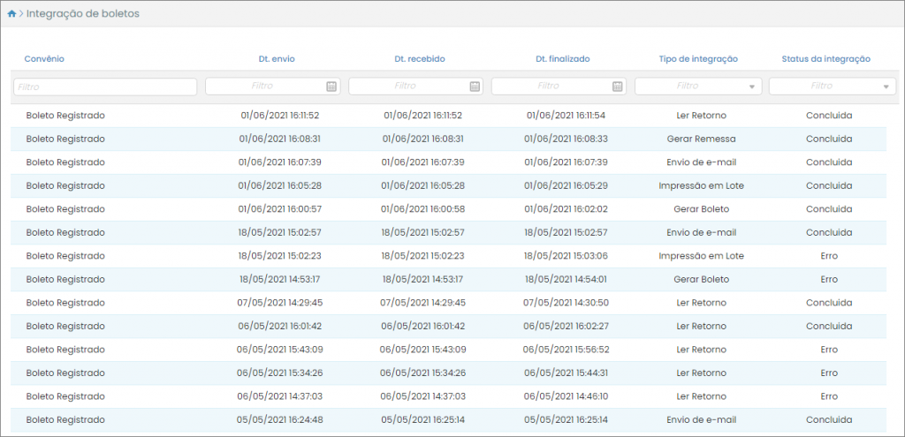Sort by the Convênio column header
Screen dimensions: 905x437
[44, 59]
